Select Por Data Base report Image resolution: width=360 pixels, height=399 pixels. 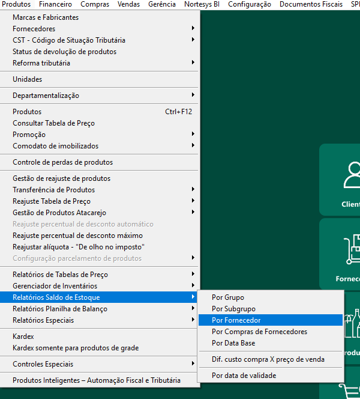(233, 343)
